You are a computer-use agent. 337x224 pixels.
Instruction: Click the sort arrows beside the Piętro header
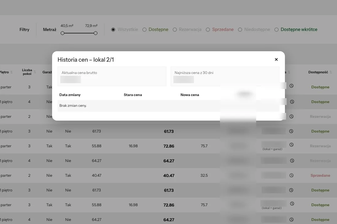(x=12, y=72)
